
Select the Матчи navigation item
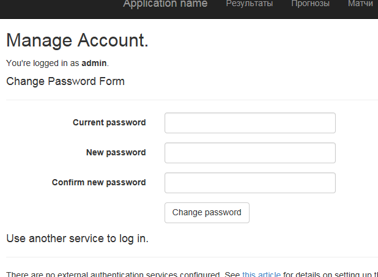pos(361,4)
